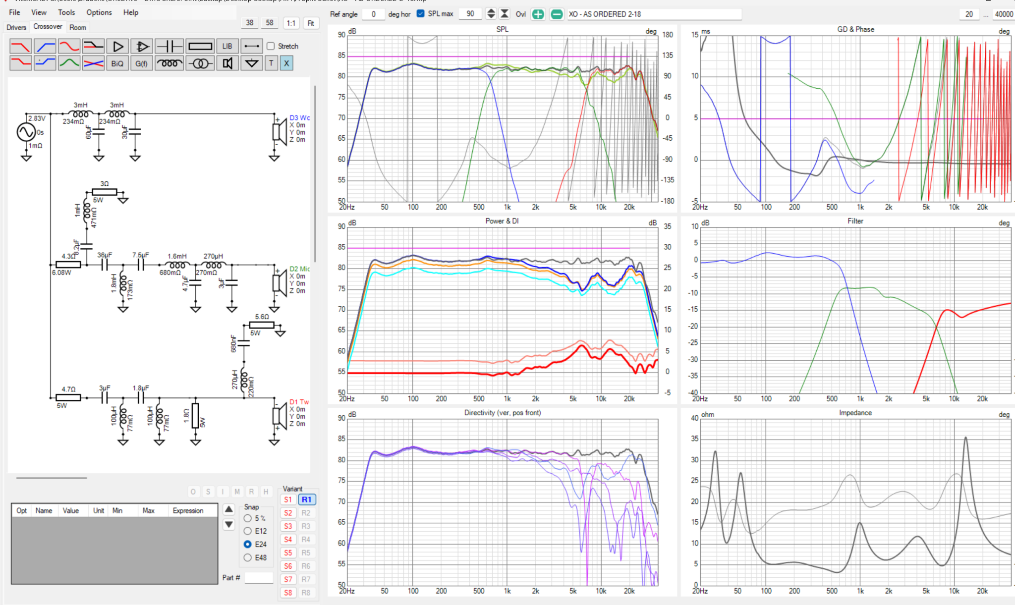The width and height of the screenshot is (1015, 605).
Task: Click the 38 zoom button
Action: tap(250, 23)
